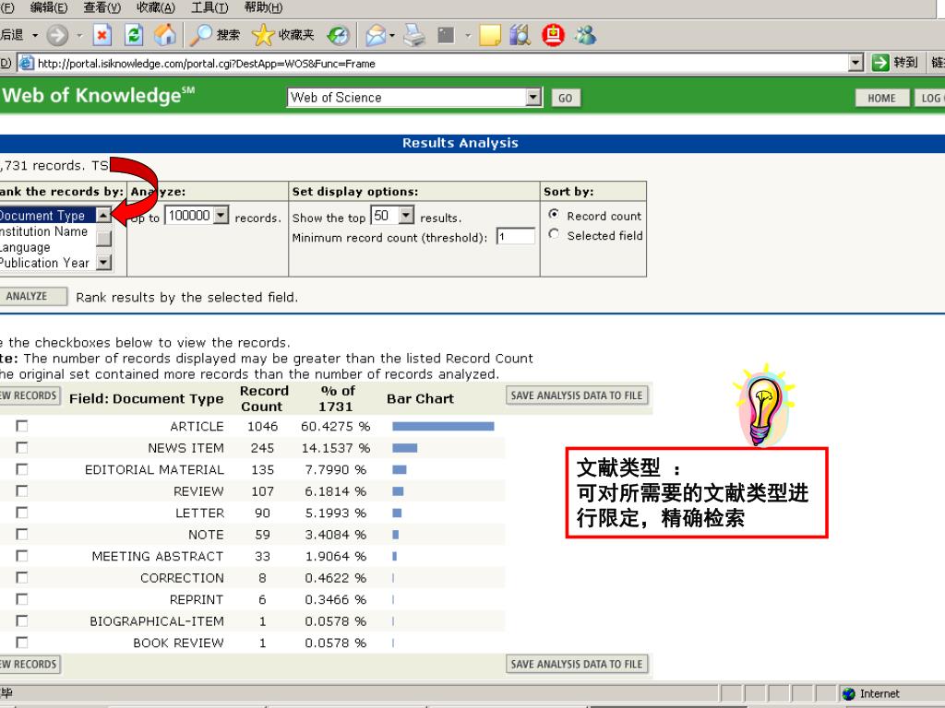Image resolution: width=945 pixels, height=708 pixels.
Task: Stop page loading with red X icon
Action: (102, 36)
